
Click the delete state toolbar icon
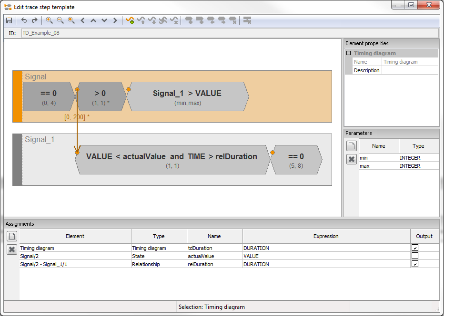(232, 20)
